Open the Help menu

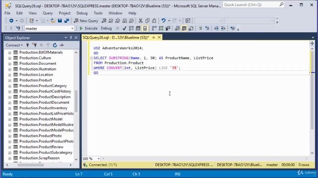pos(132,13)
